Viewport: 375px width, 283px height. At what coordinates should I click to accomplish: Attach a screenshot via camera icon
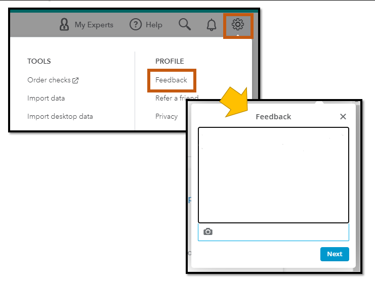[x=208, y=231]
